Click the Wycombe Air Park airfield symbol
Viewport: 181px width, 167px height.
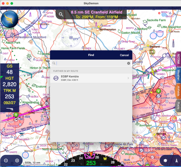point(107,146)
